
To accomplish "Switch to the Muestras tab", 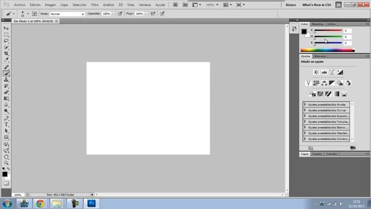I will (317, 24).
